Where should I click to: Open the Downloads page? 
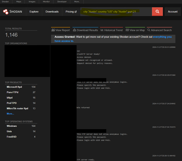pos(52,12)
